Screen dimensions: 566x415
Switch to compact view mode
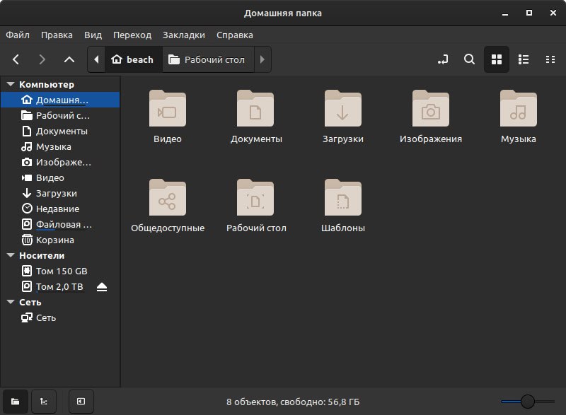[x=550, y=59]
